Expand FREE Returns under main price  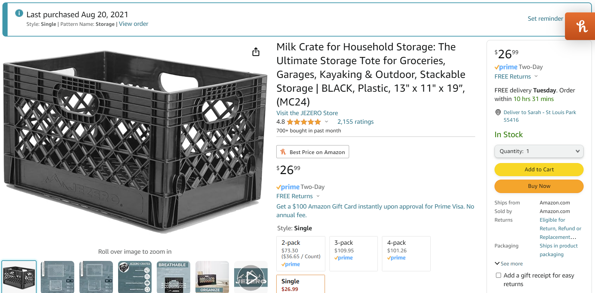point(298,196)
